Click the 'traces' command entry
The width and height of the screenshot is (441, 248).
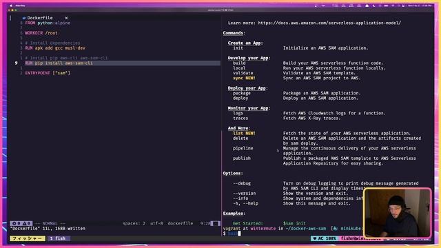pos(240,118)
